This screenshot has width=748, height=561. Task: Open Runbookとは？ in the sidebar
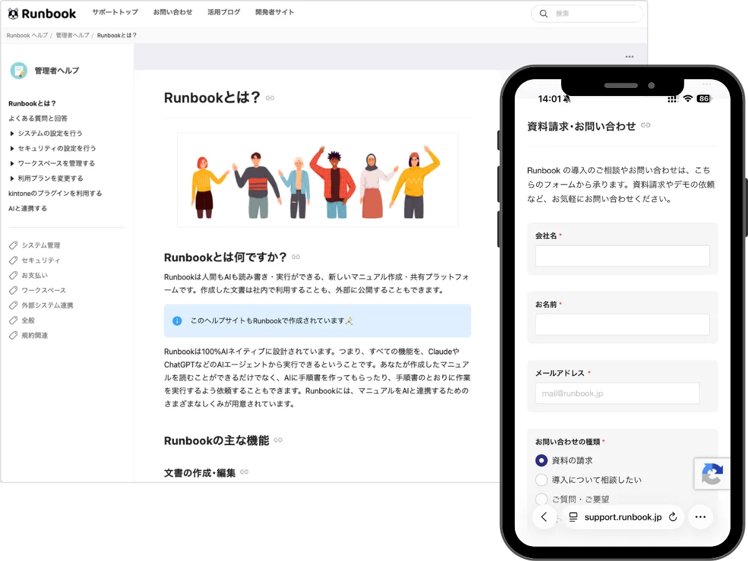pyautogui.click(x=32, y=103)
